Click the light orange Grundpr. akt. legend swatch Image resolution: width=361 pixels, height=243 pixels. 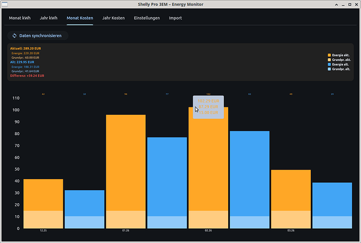329,60
